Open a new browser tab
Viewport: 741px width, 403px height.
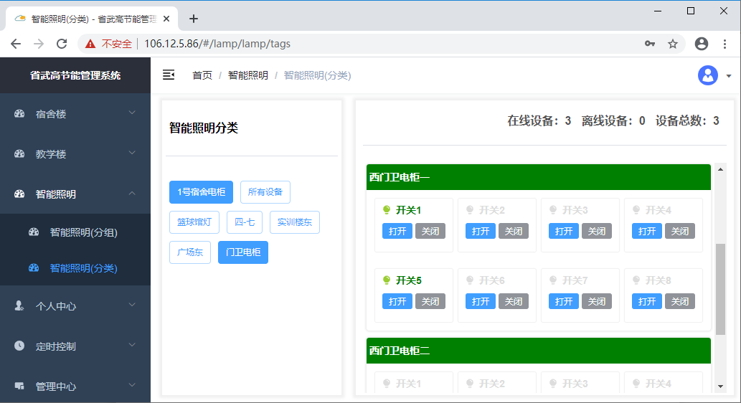[x=193, y=19]
